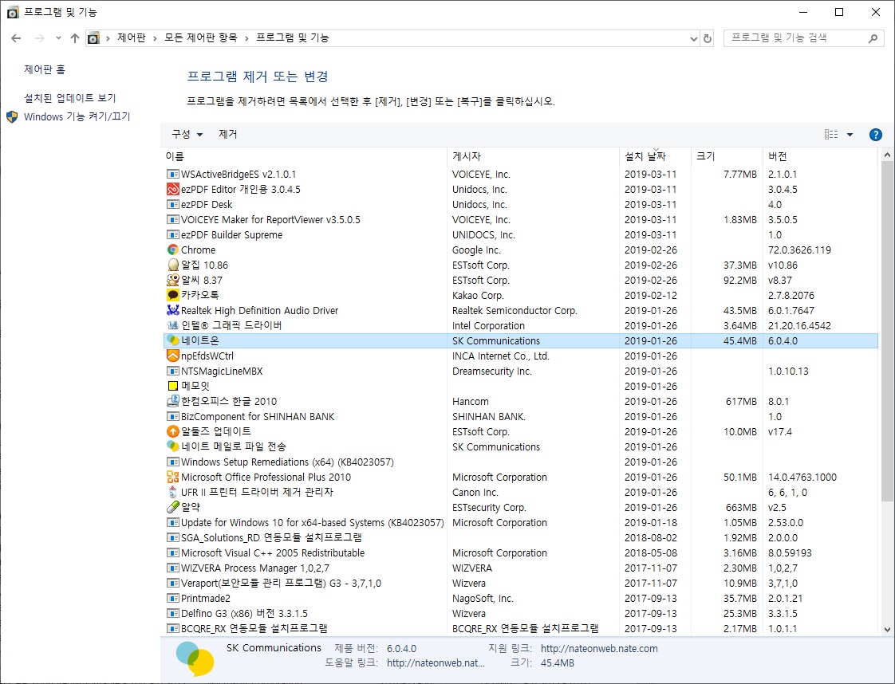Click the vertical scrollbar thumb
The width and height of the screenshot is (895, 684).
point(887,332)
